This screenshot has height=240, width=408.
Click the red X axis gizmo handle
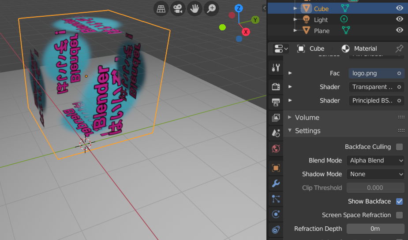point(246,32)
